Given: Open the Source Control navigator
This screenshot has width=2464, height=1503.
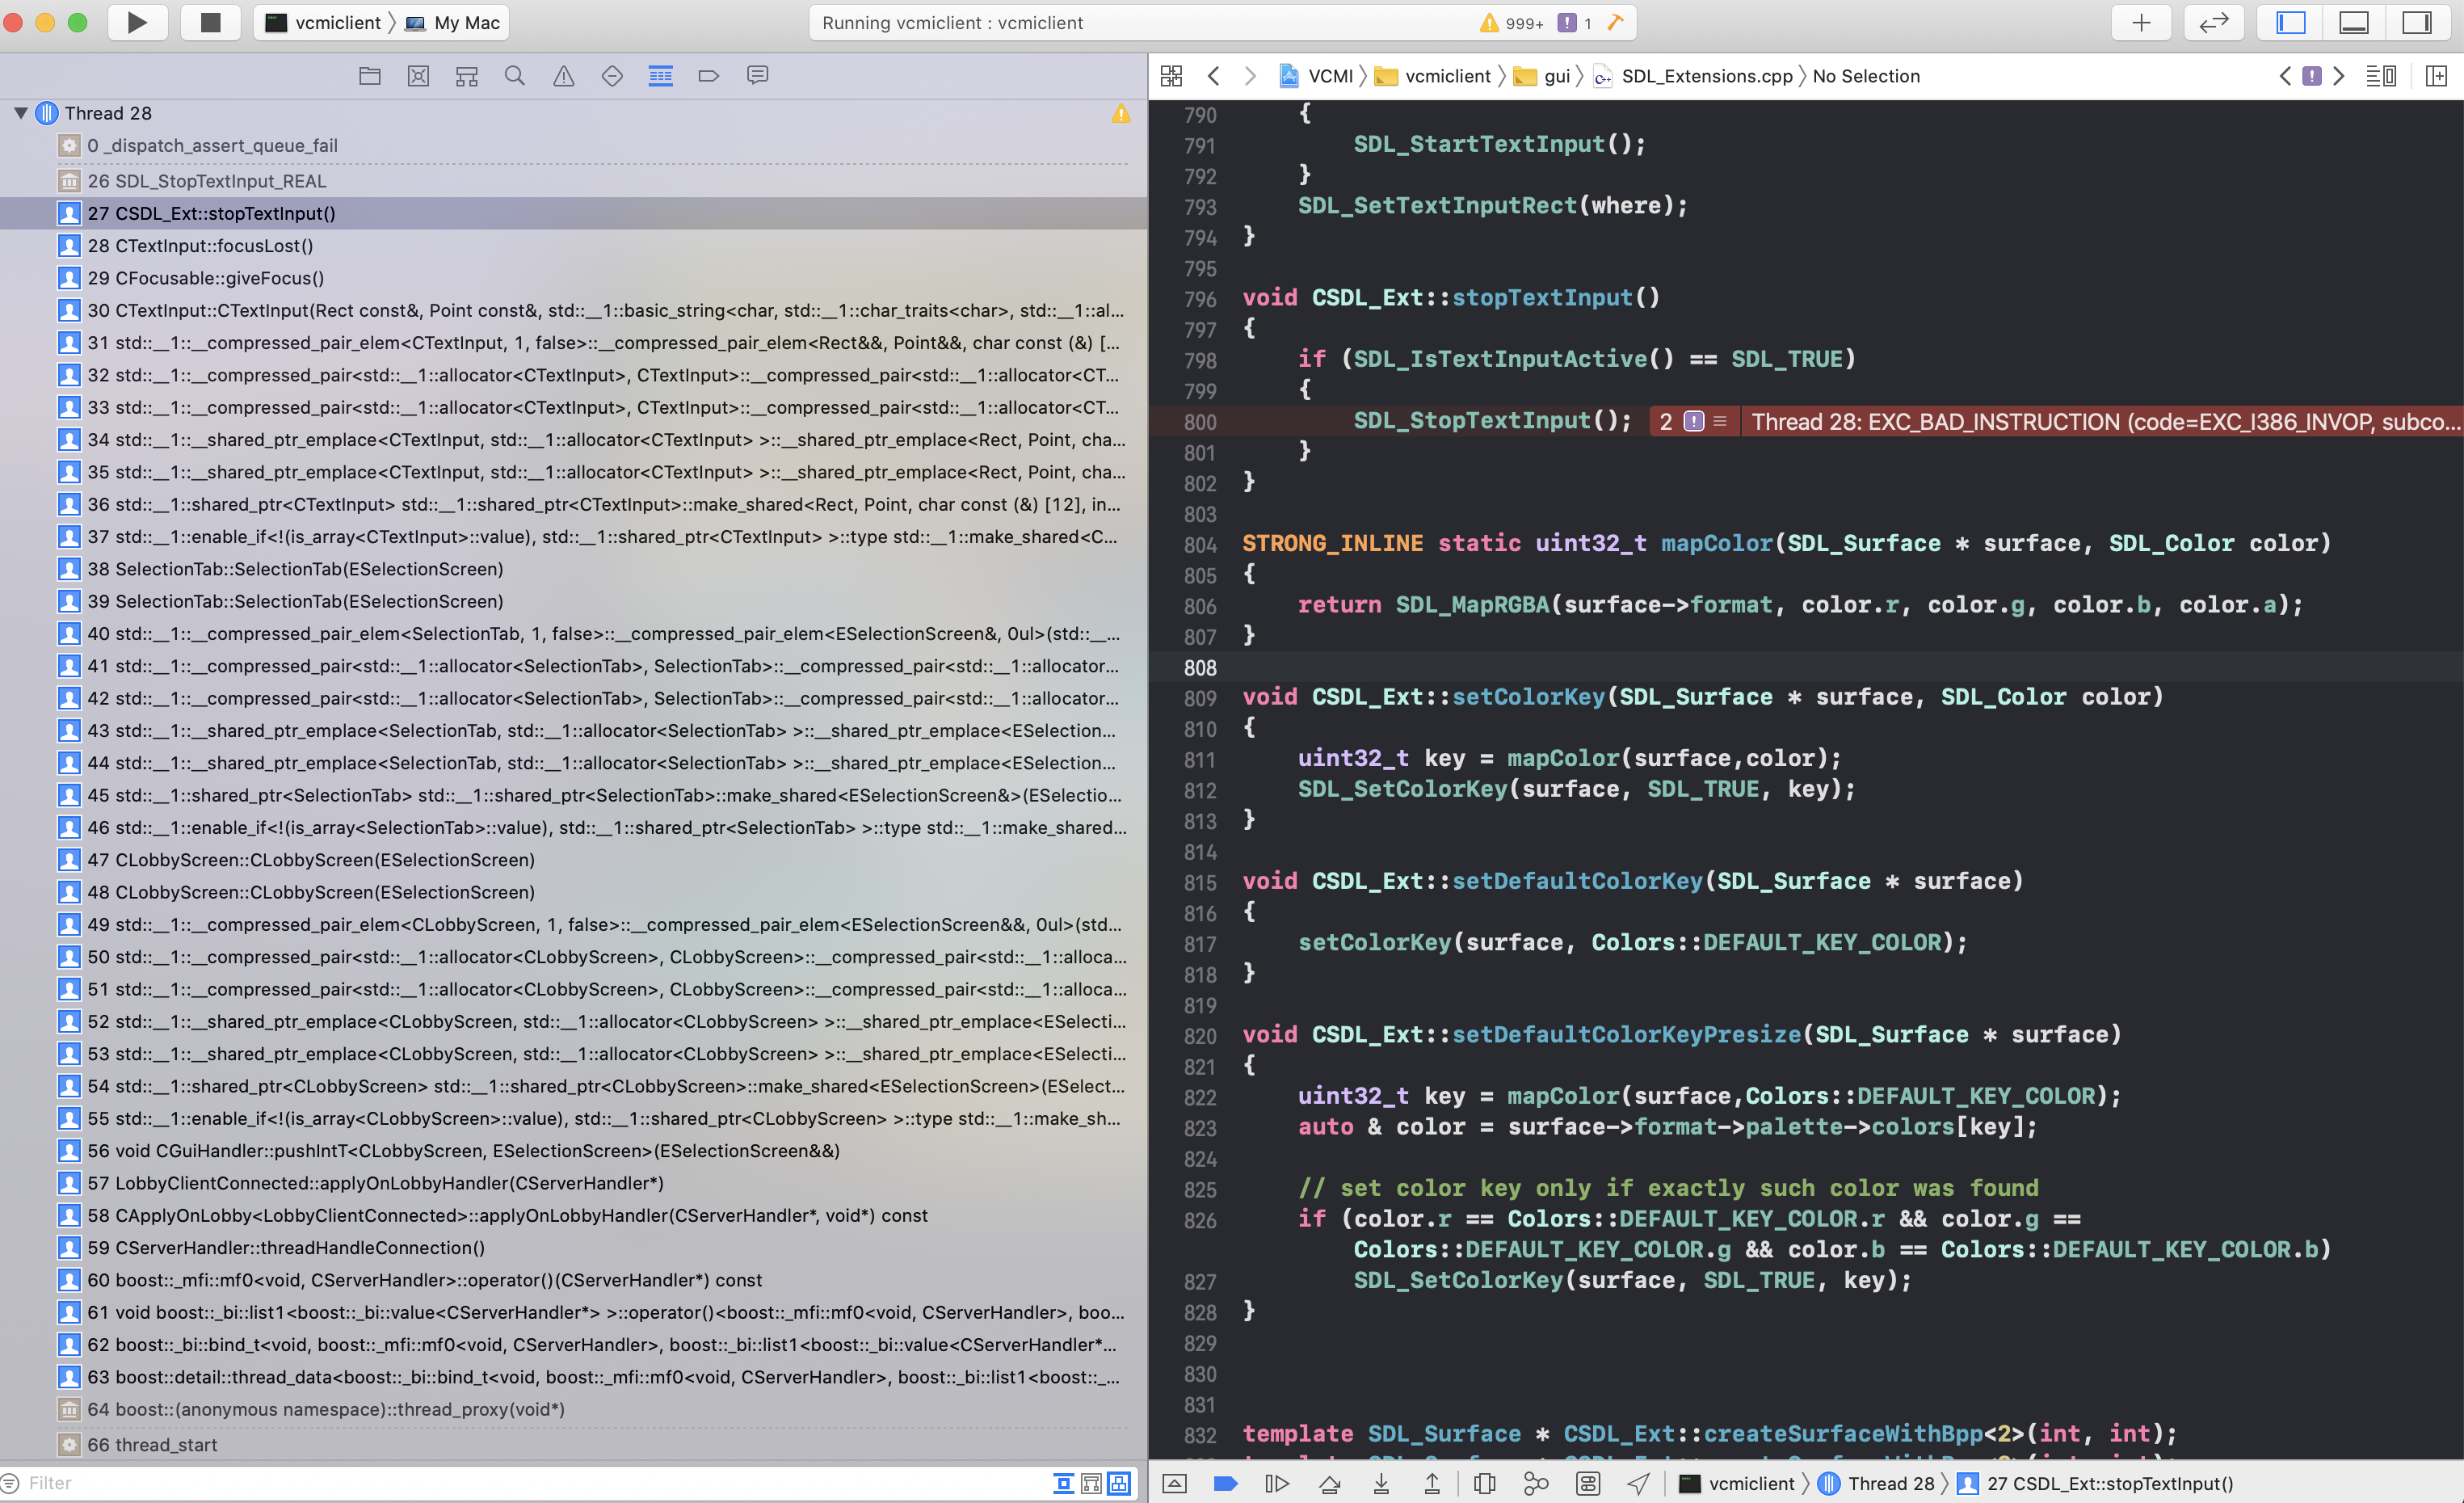Looking at the screenshot, I should tap(418, 76).
